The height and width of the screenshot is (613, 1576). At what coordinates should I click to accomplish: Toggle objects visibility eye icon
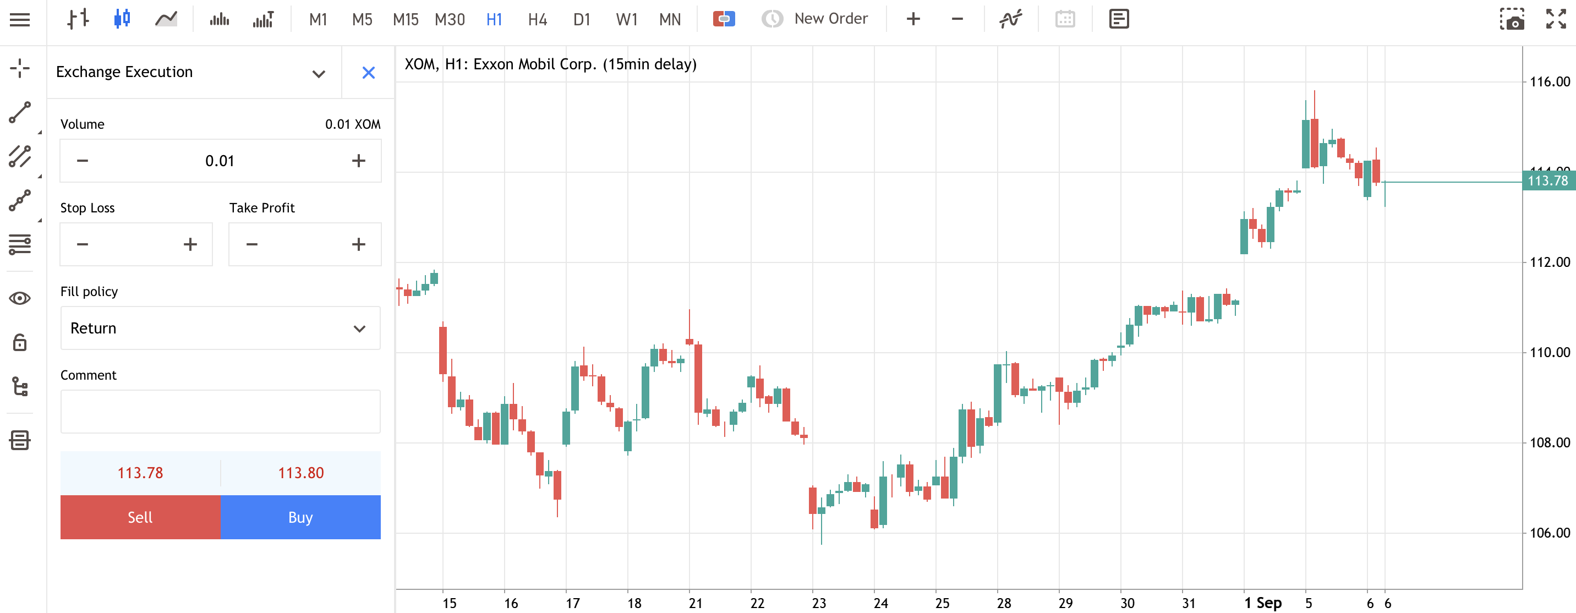point(20,299)
